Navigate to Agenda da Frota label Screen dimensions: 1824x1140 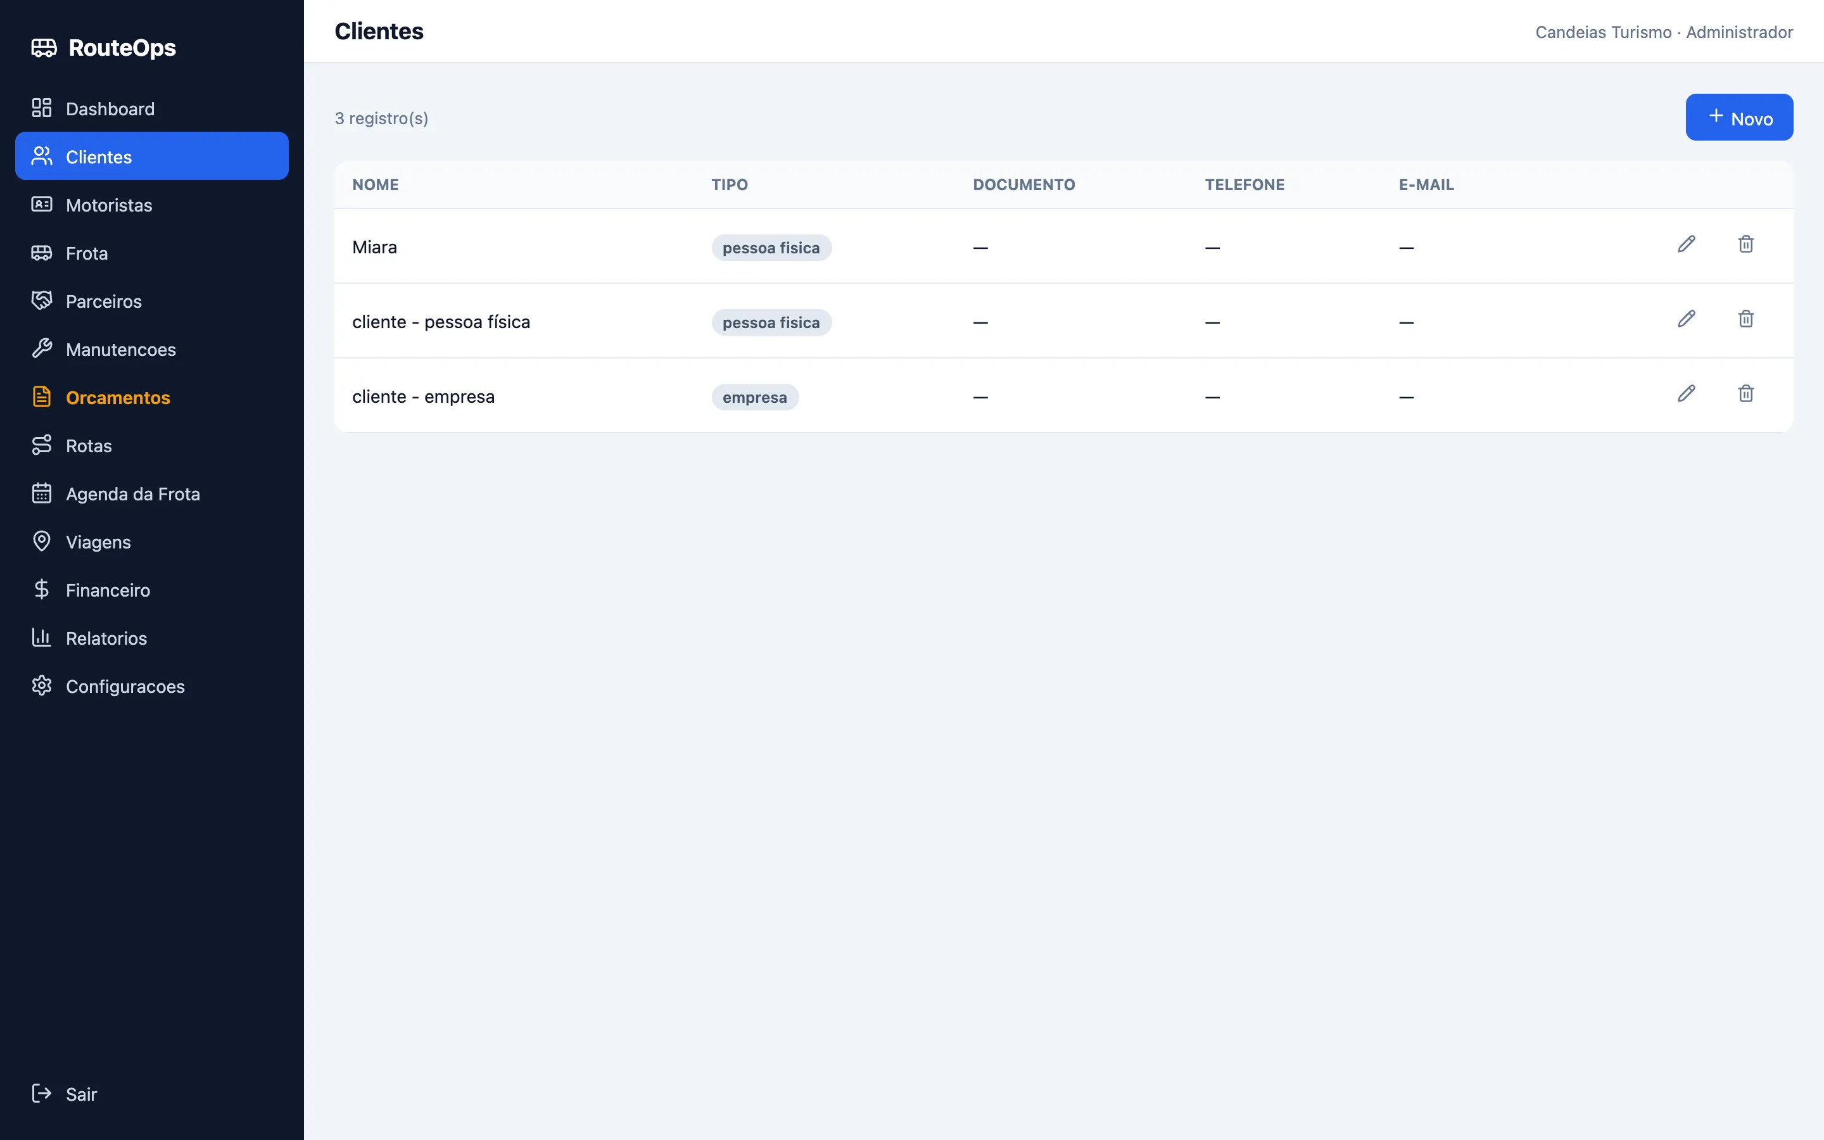(x=134, y=494)
